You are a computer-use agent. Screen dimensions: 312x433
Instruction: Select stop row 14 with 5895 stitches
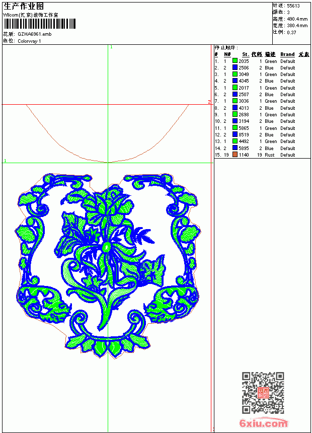(262, 148)
